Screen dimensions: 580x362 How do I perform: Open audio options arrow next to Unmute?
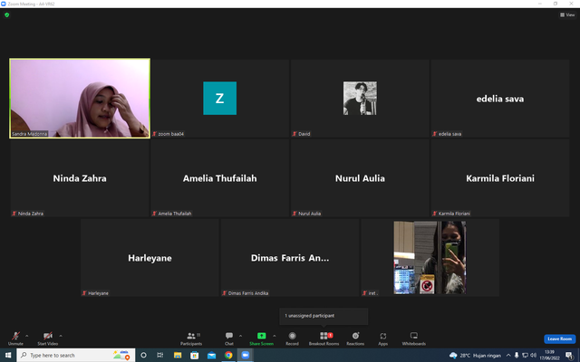tap(26, 336)
